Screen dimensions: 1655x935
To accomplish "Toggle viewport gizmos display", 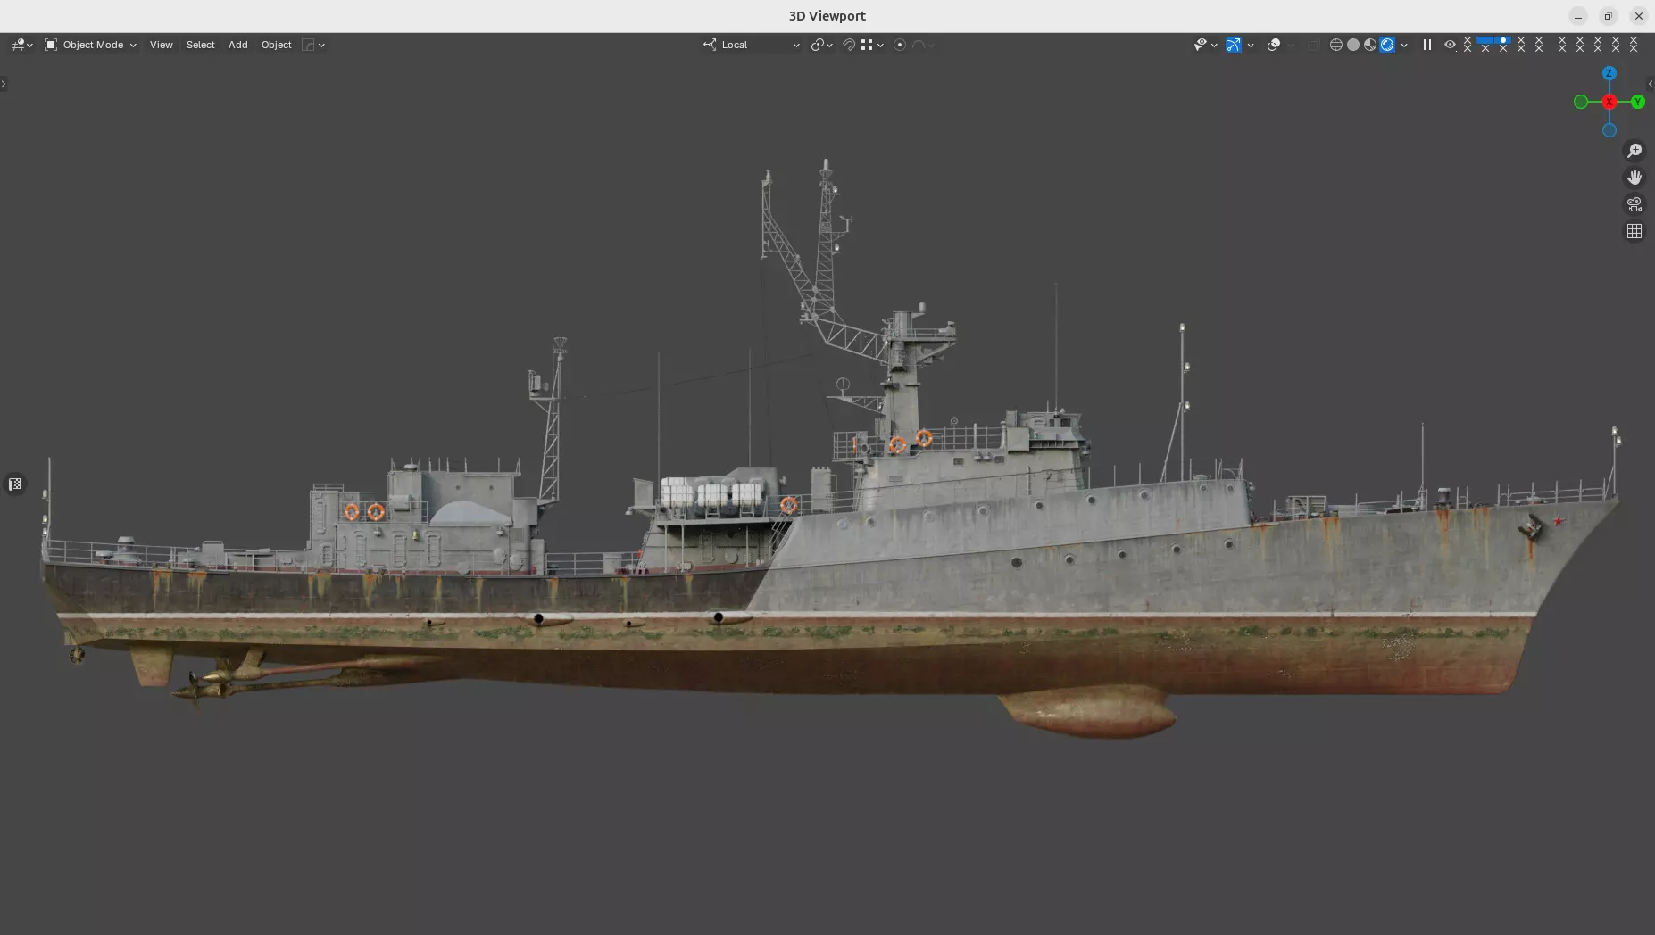I will tap(1234, 45).
